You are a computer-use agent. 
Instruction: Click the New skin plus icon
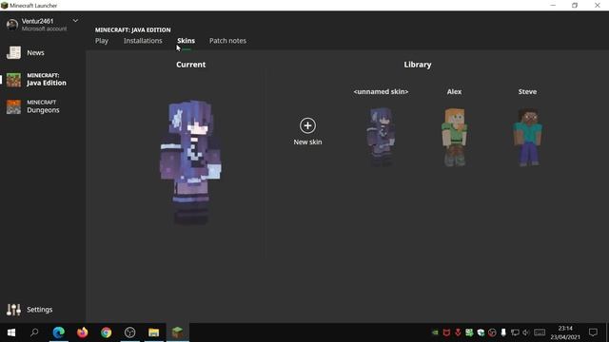307,125
